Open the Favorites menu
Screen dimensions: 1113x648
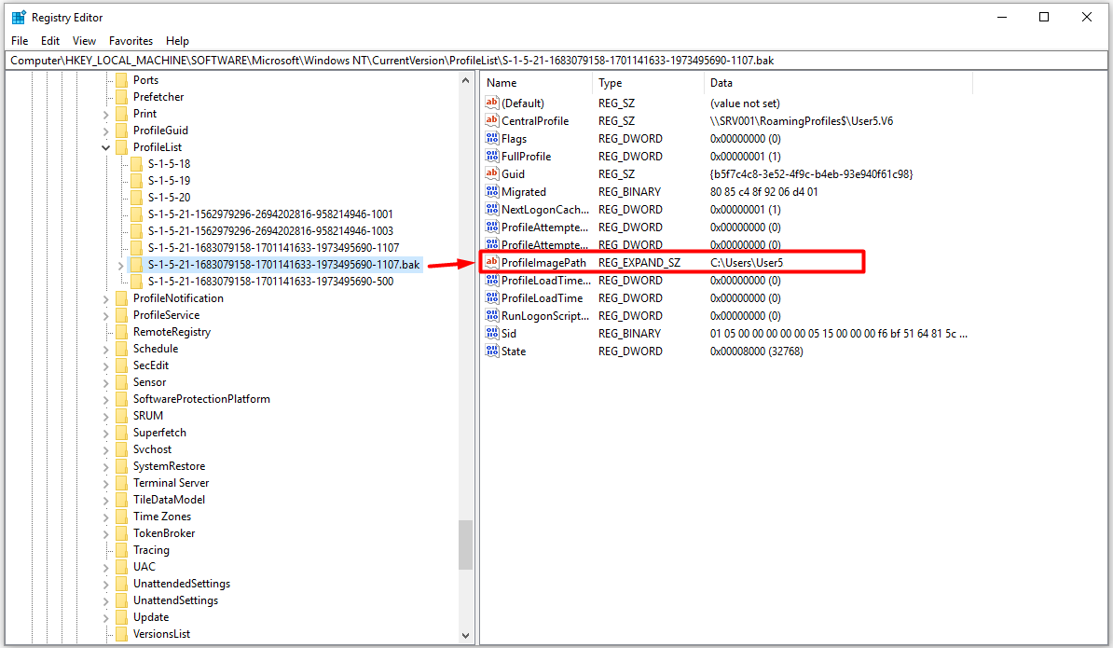(x=131, y=40)
